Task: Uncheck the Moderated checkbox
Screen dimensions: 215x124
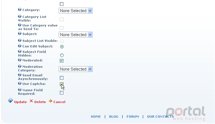Action: click(62, 61)
